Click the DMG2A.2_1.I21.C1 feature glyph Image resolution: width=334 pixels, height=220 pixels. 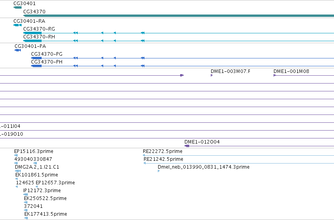pyautogui.click(x=18, y=171)
